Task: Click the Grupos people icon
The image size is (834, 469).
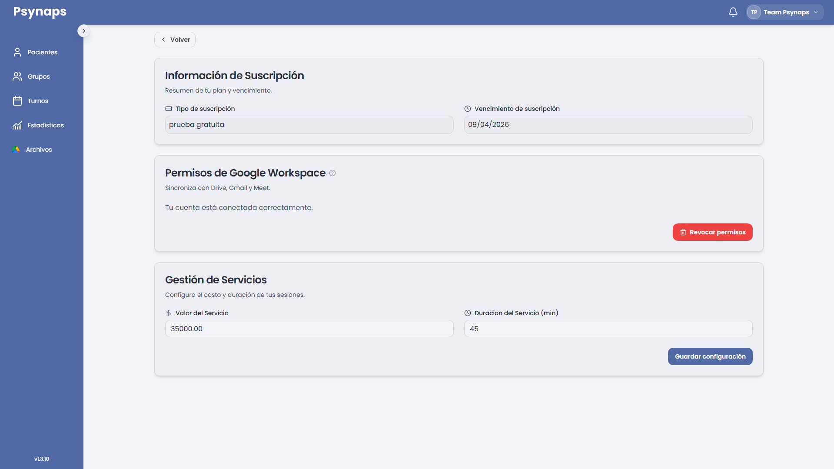Action: pos(17,77)
